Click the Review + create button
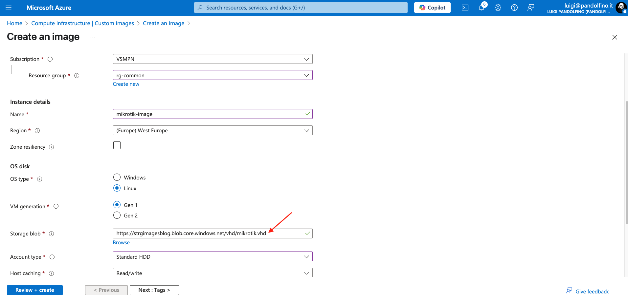 pos(35,290)
